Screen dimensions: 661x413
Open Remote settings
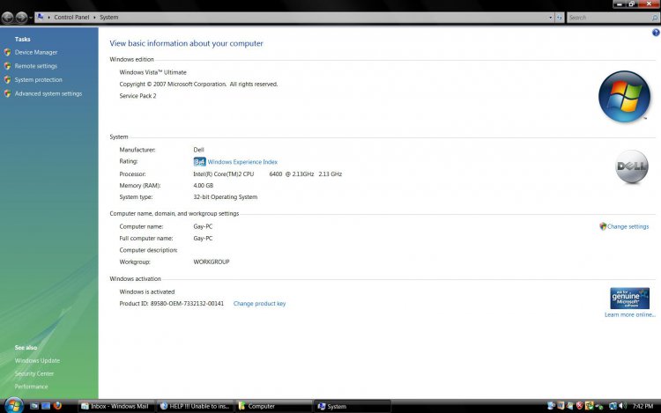pos(36,66)
